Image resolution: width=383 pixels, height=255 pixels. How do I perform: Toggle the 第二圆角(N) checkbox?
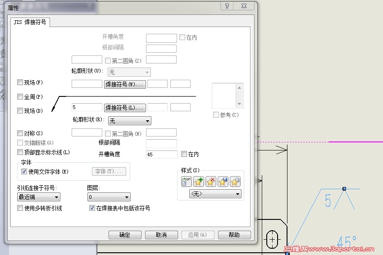click(108, 133)
